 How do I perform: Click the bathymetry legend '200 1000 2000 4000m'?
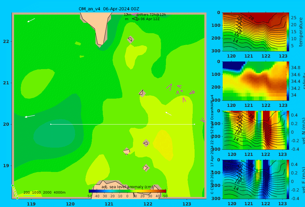tap(44, 192)
